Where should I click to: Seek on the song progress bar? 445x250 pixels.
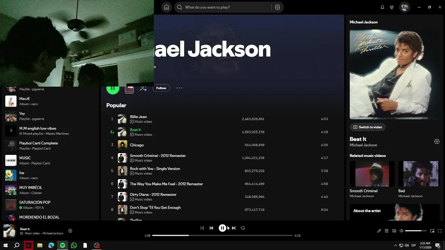[x=222, y=235]
